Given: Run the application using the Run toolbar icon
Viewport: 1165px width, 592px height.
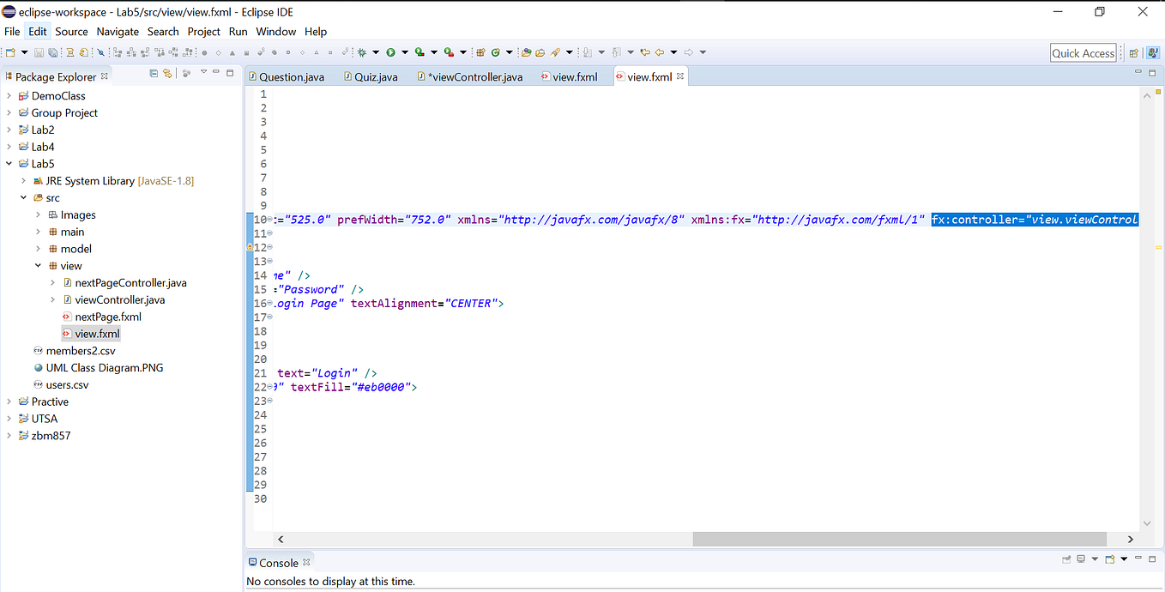Looking at the screenshot, I should pos(391,51).
